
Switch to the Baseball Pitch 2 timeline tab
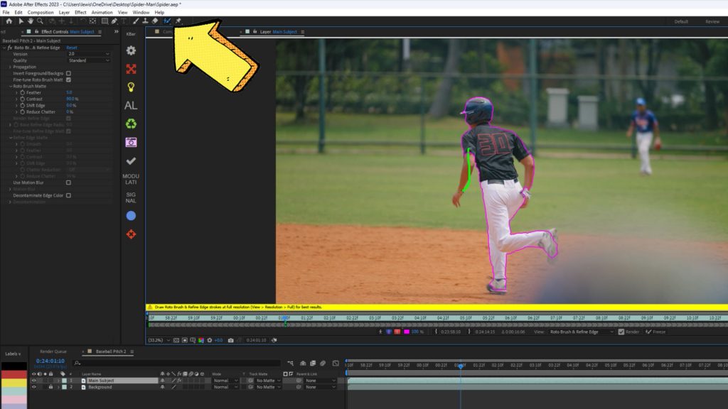coord(111,351)
